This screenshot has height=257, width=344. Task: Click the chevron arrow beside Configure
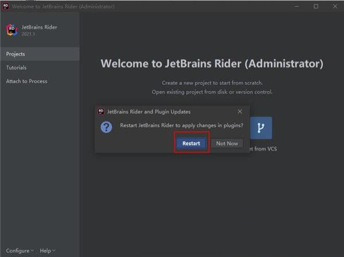point(32,251)
